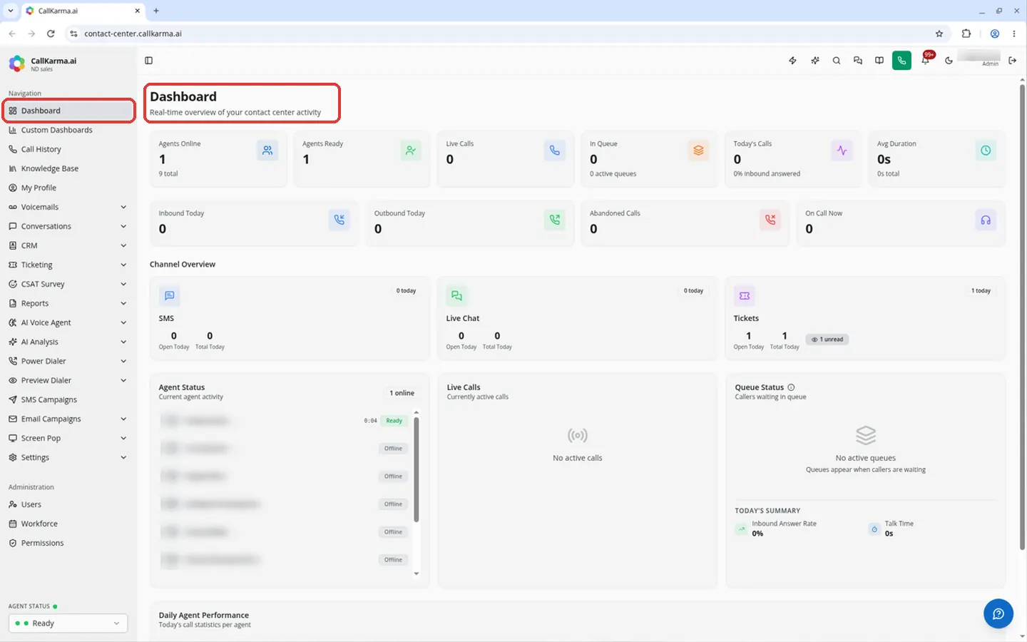Click the Live Calls phone icon
1027x642 pixels.
coord(555,151)
